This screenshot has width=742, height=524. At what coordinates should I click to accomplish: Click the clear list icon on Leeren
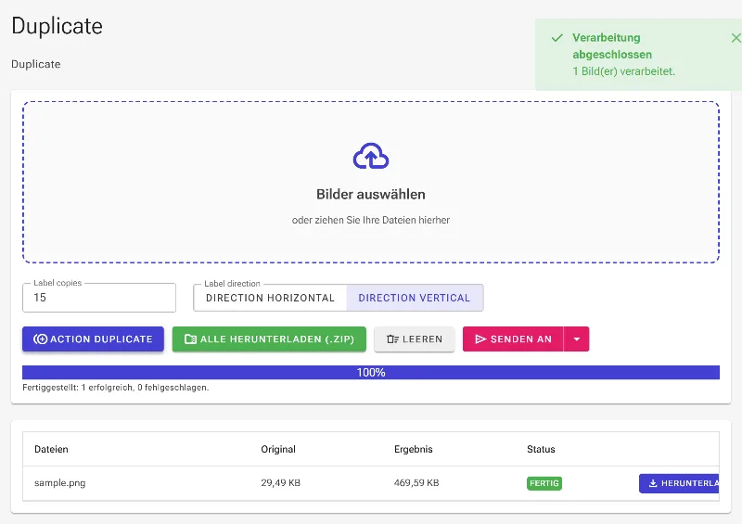click(x=392, y=339)
